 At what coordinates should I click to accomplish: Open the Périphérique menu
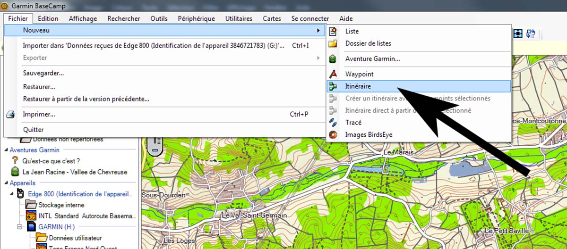pyautogui.click(x=196, y=18)
